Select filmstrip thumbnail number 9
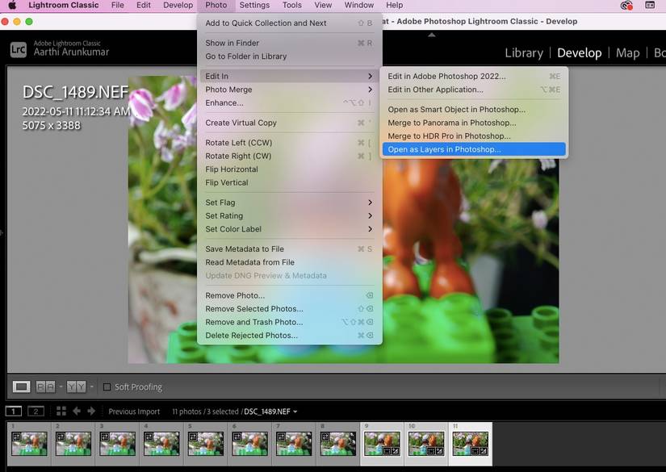Image resolution: width=666 pixels, height=472 pixels. coord(382,444)
